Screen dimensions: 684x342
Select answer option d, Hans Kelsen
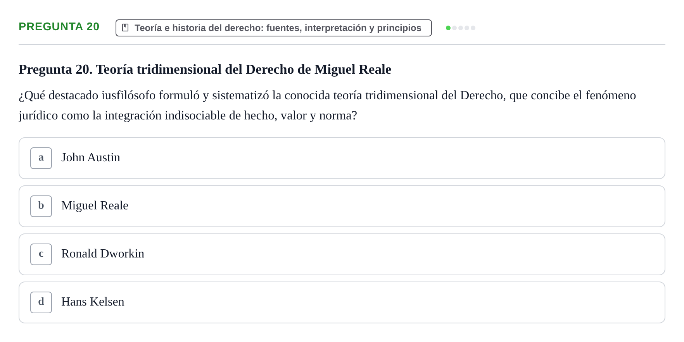pos(342,302)
